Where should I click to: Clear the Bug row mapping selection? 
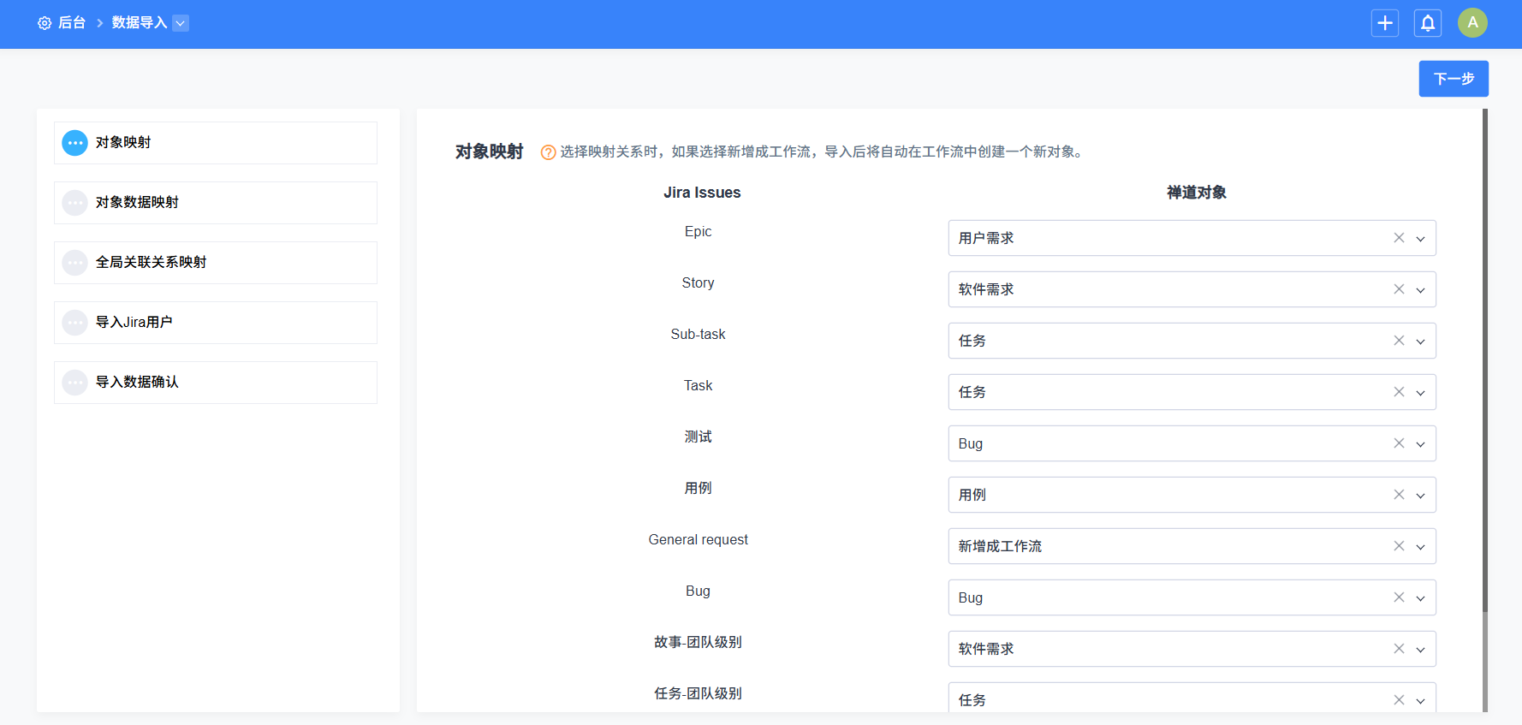[1399, 597]
